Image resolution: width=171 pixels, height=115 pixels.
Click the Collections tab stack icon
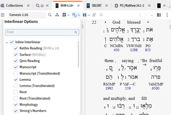click(x=2, y=6)
